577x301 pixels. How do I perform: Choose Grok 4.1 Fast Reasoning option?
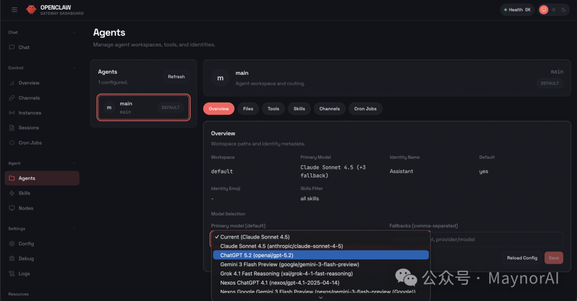321,274
